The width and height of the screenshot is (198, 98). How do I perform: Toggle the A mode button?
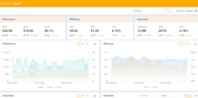pyautogui.click(x=169, y=11)
